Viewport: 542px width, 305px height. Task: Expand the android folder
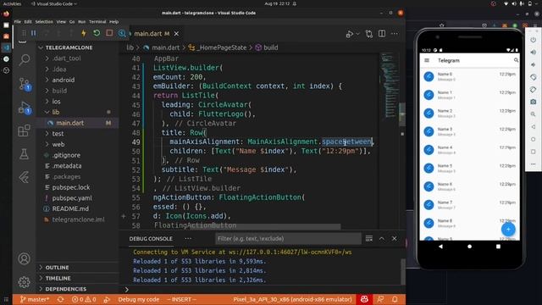[64, 80]
